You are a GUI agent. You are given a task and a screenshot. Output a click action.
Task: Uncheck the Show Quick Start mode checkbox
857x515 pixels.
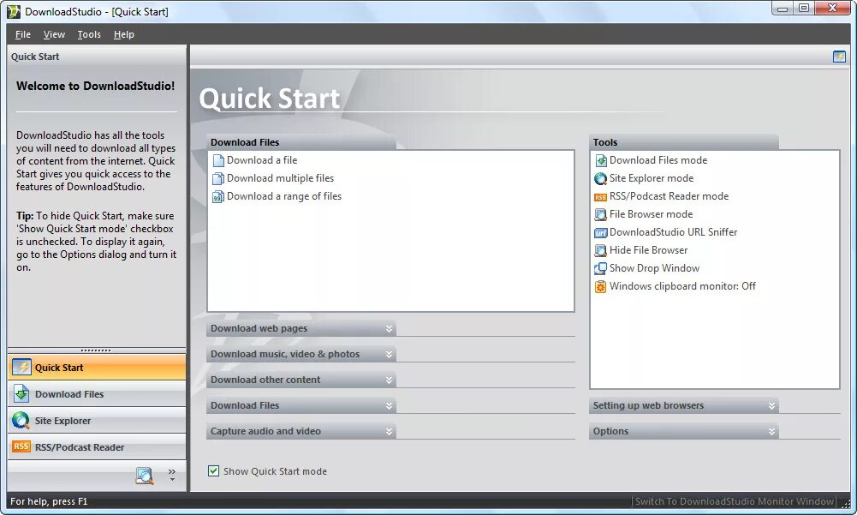point(213,470)
